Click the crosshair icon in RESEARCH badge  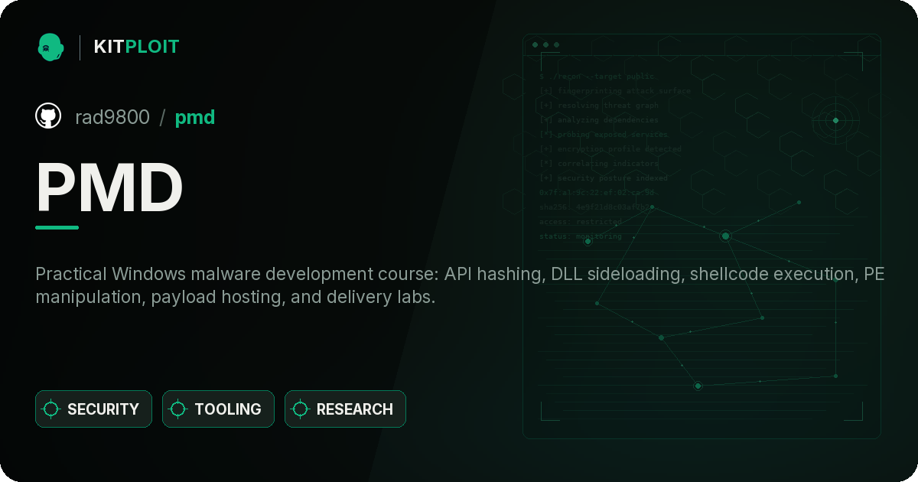click(x=301, y=409)
